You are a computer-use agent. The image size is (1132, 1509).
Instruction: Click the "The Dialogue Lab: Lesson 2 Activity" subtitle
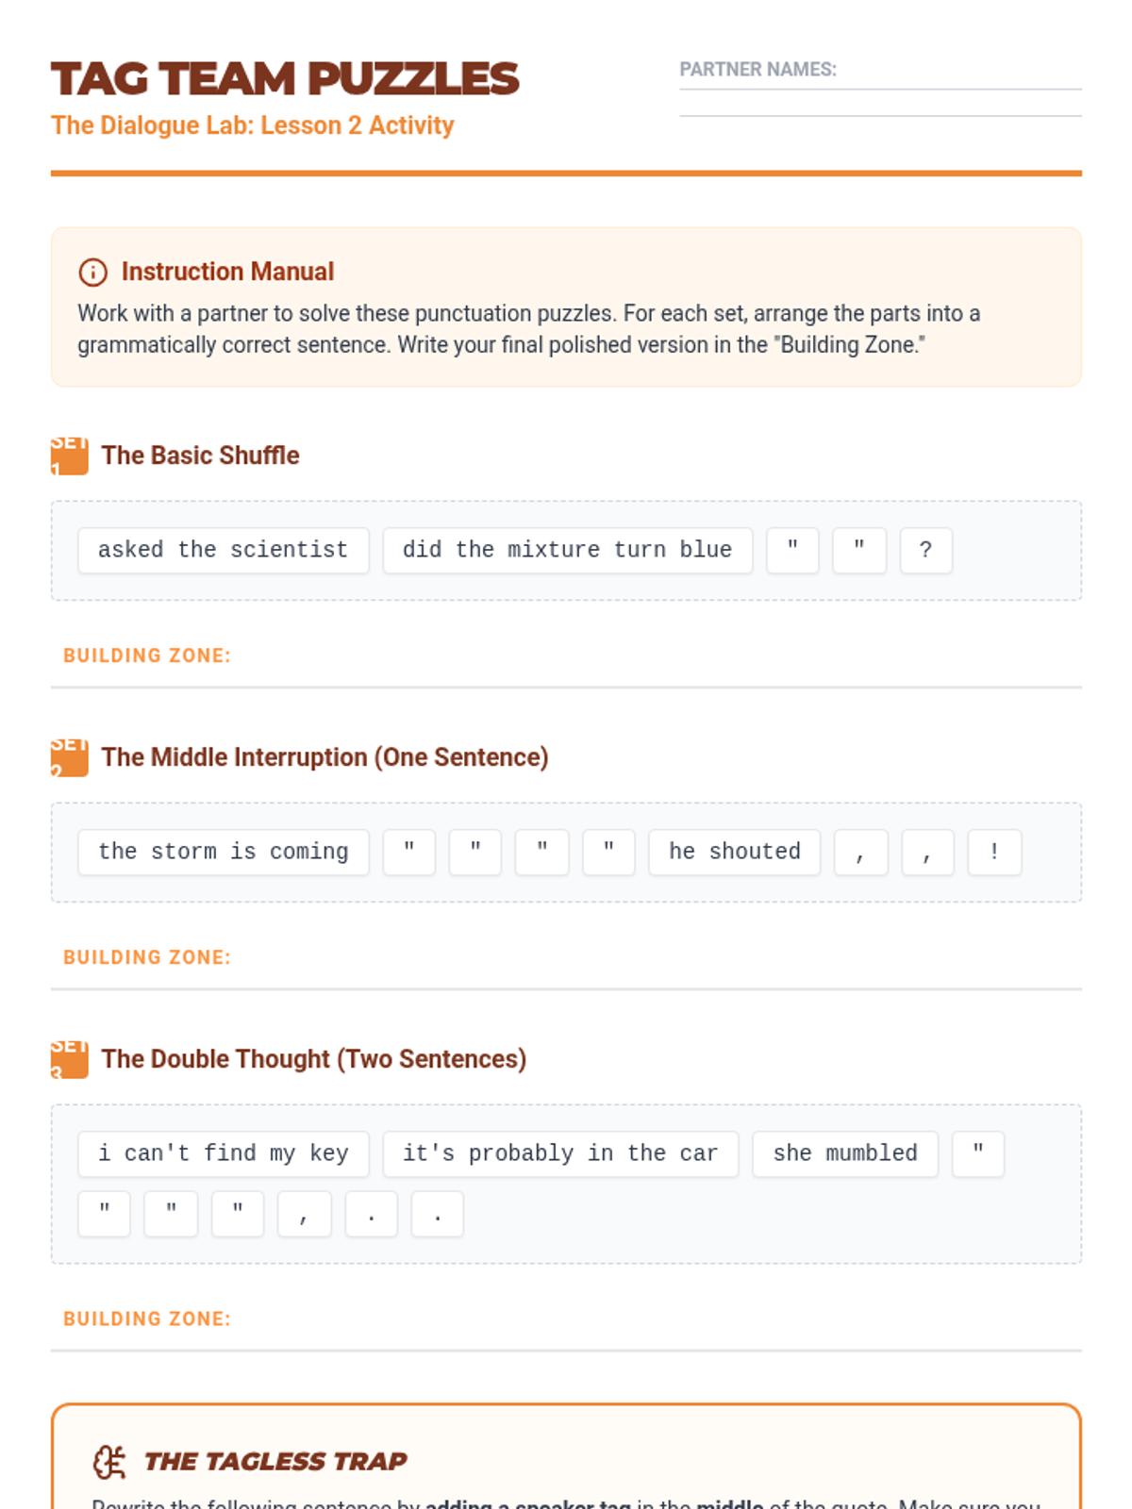tap(252, 125)
